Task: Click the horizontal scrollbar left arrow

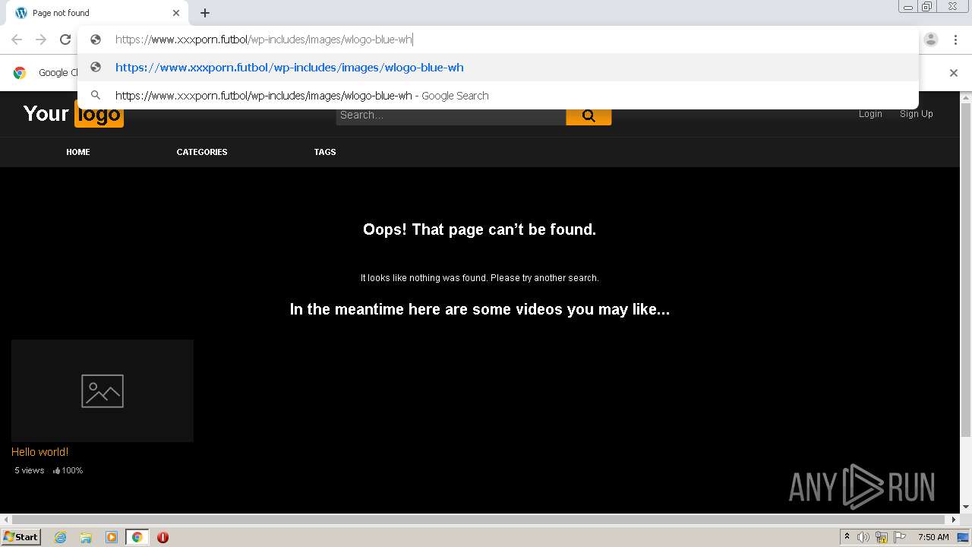Action: pos(5,520)
